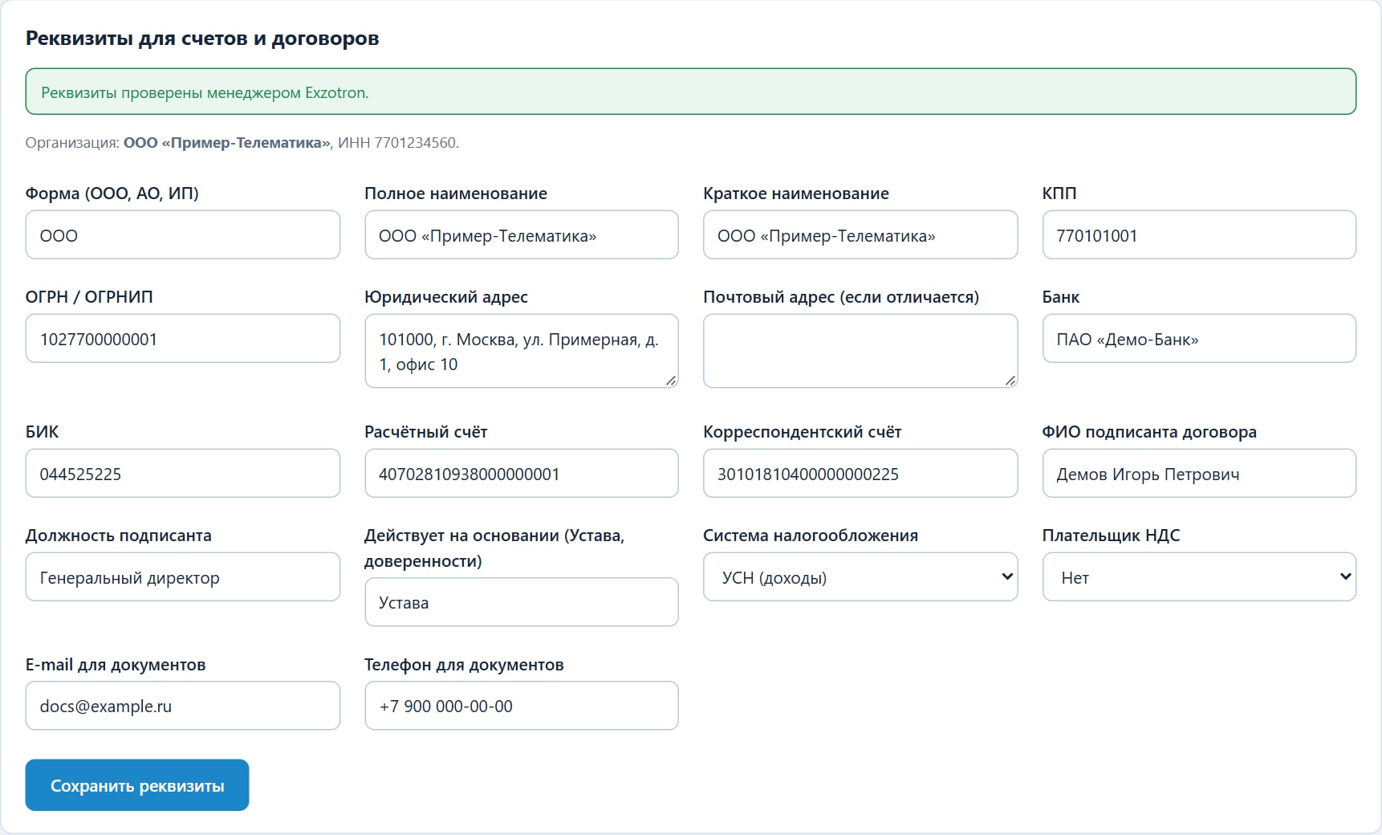
Task: Click into Юридический адрес textarea
Action: coord(522,351)
